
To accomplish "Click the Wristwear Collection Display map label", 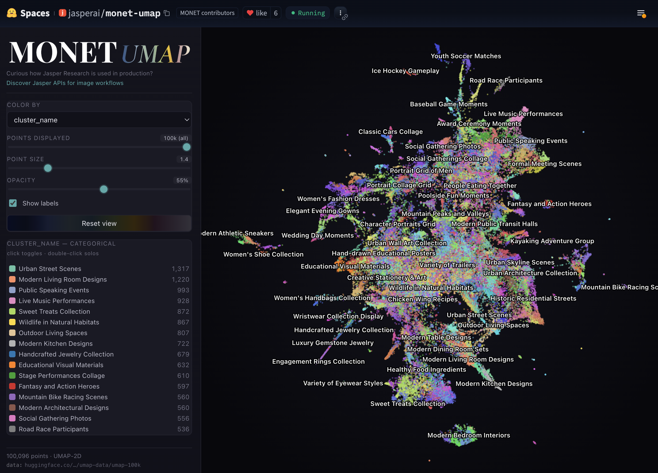I will 338,316.
